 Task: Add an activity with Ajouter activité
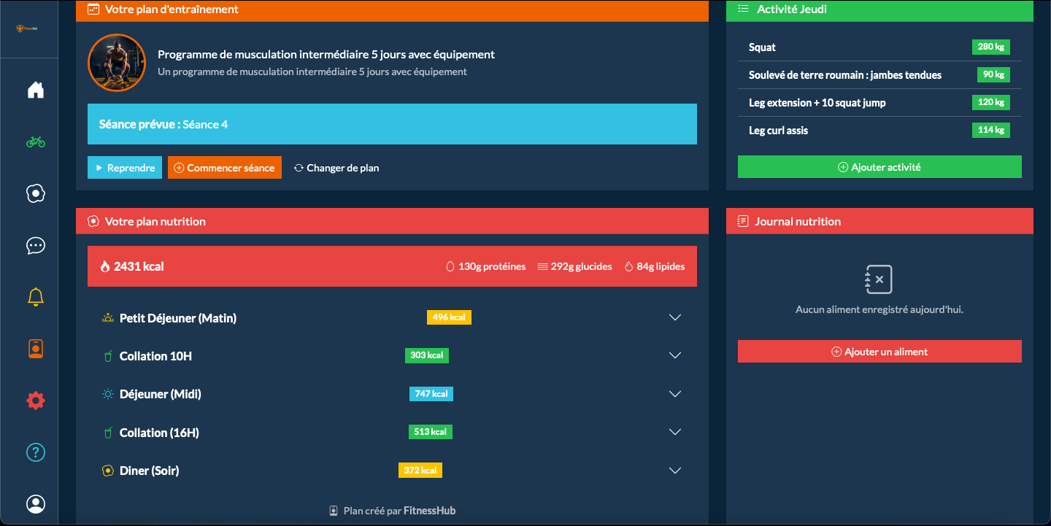pyautogui.click(x=879, y=166)
